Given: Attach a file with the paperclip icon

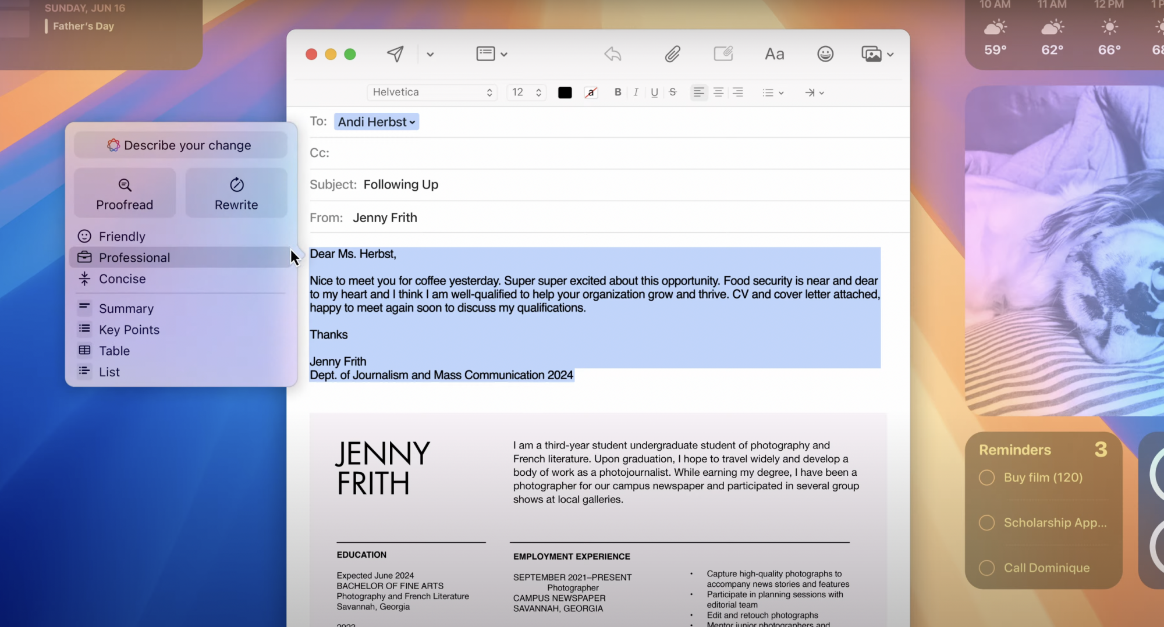Looking at the screenshot, I should pos(672,54).
